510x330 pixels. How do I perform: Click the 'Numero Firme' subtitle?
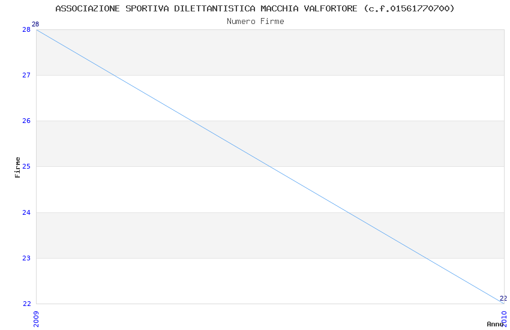tap(255, 21)
